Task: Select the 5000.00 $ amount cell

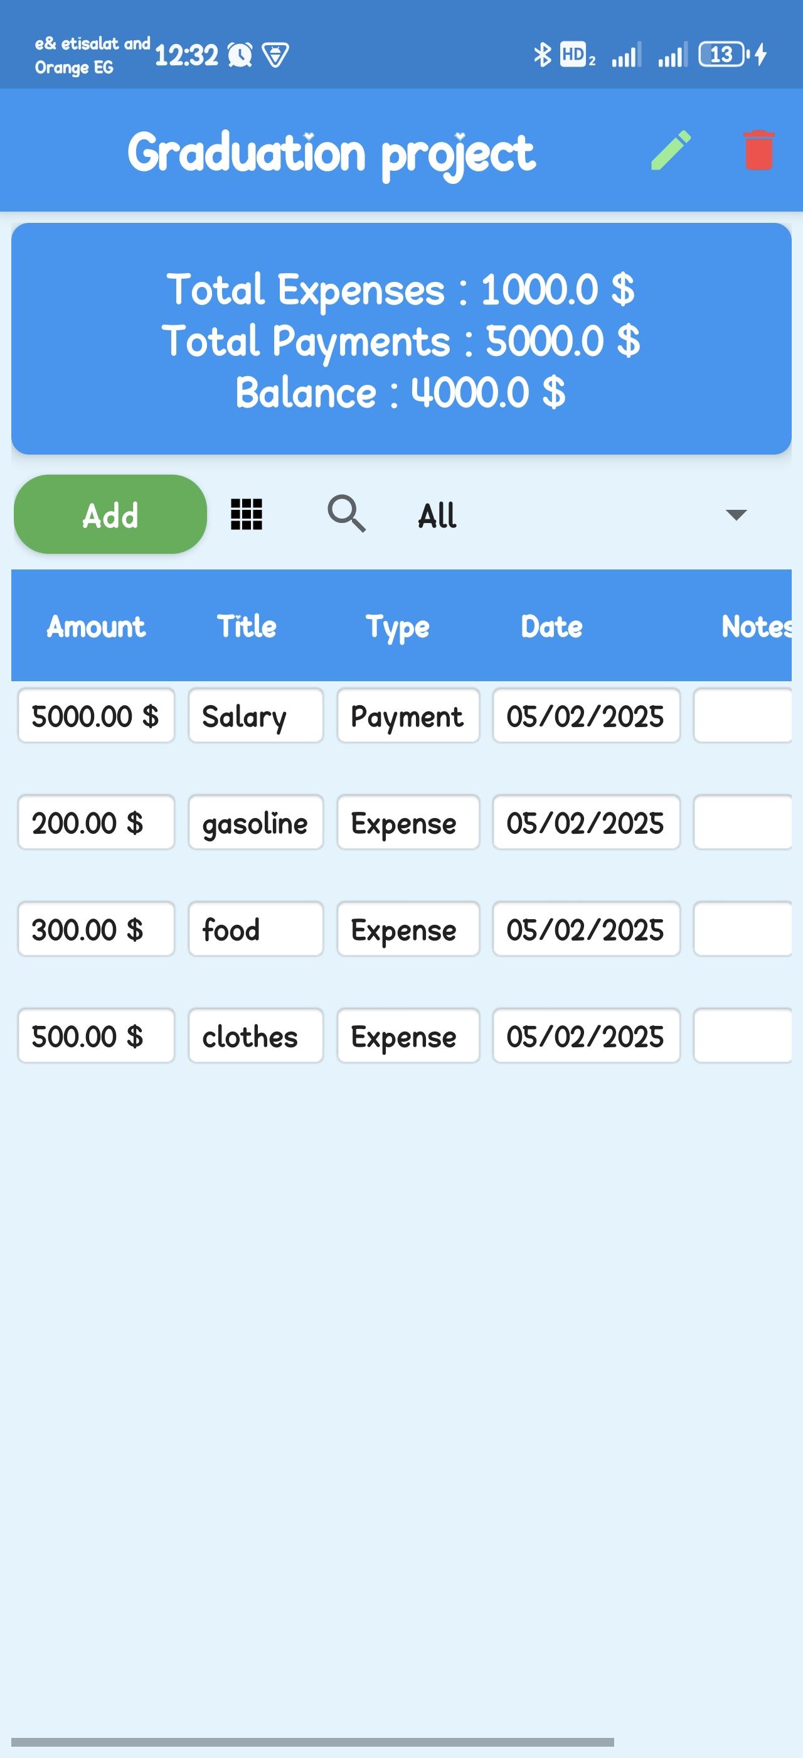Action: 96,715
